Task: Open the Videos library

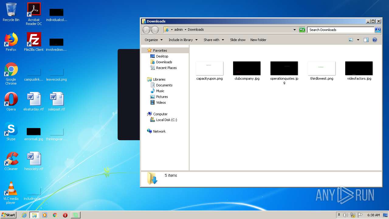Action: 161,103
